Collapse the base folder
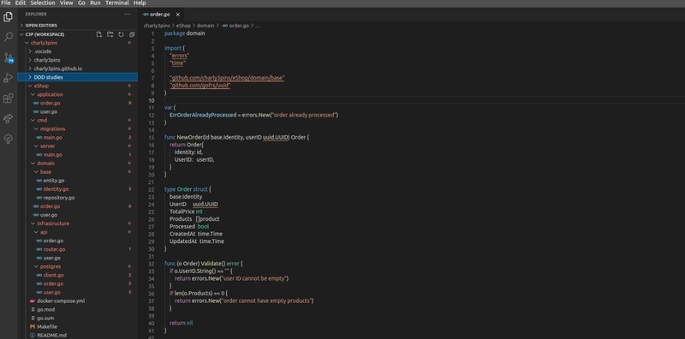Image resolution: width=685 pixels, height=339 pixels. click(77, 172)
